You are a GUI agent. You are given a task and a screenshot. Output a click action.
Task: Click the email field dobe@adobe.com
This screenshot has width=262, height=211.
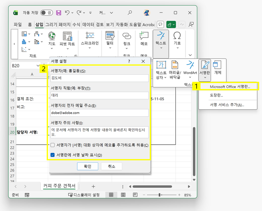(x=100, y=113)
